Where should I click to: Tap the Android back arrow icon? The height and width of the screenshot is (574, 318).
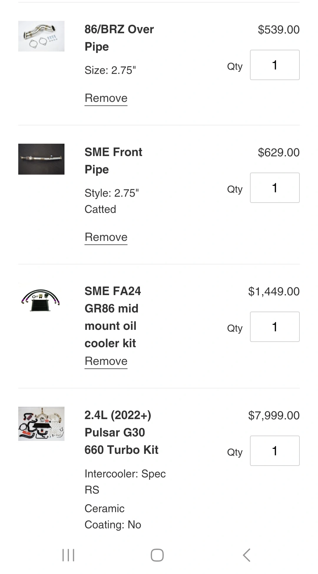[x=247, y=555]
